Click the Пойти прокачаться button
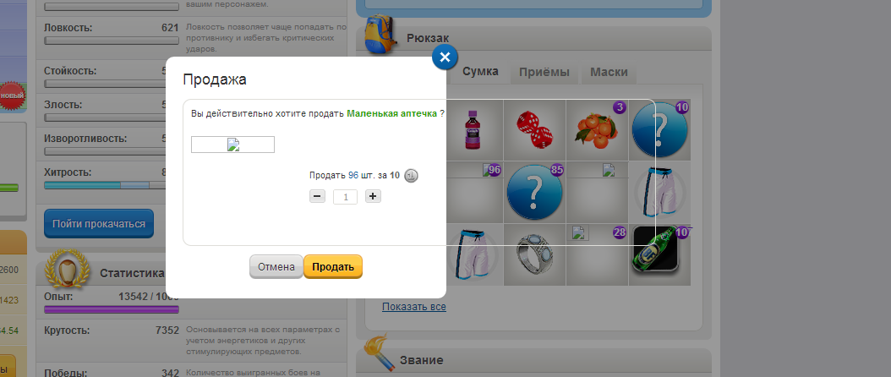The width and height of the screenshot is (891, 377). point(99,224)
